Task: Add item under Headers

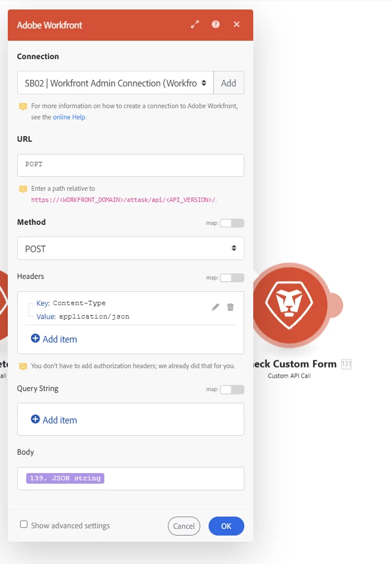Action: [54, 339]
